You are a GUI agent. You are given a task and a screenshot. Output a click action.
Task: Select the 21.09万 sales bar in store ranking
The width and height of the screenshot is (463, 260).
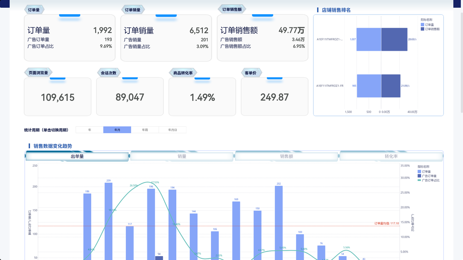(391, 86)
